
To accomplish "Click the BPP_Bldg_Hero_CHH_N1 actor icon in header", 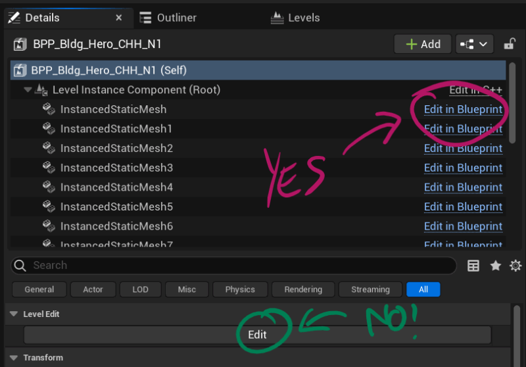I will pos(20,44).
